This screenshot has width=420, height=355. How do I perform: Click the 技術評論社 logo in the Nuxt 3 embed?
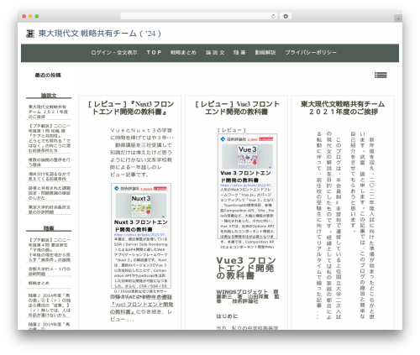(x=127, y=189)
